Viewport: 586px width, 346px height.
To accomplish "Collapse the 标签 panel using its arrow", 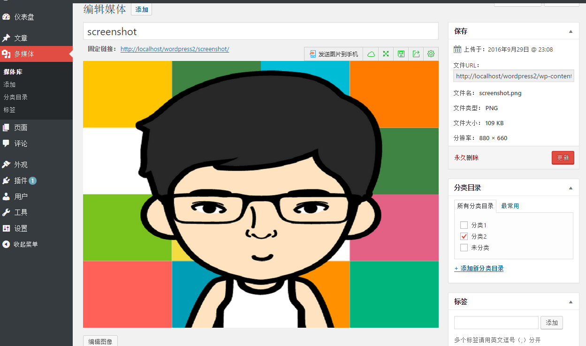I will coord(571,302).
